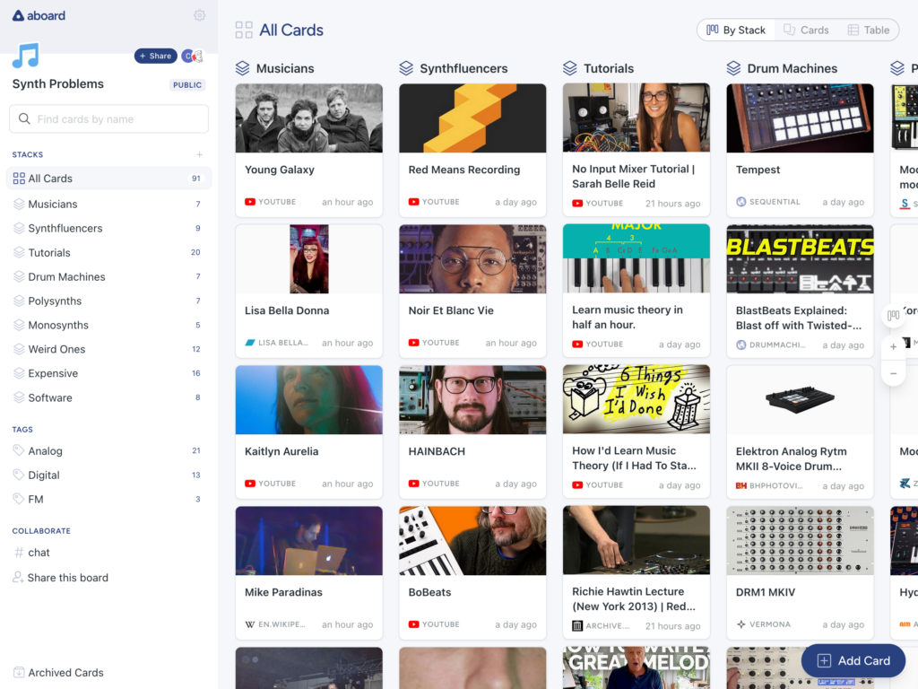Click 'Learn music theory in half an hour.' title
This screenshot has width=918, height=689.
pyautogui.click(x=627, y=317)
